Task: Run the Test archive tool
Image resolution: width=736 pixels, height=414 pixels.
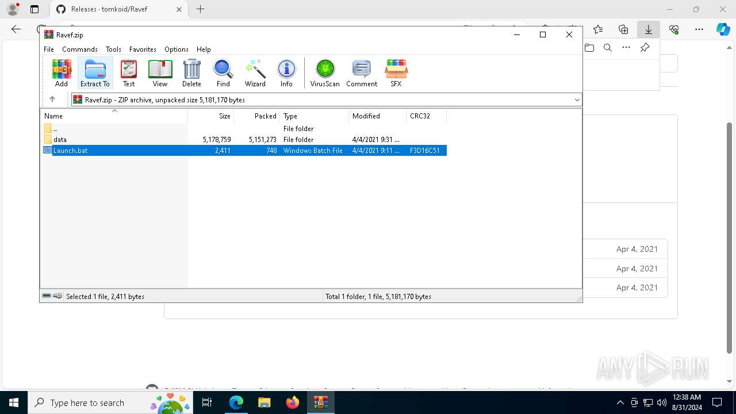Action: [x=129, y=73]
